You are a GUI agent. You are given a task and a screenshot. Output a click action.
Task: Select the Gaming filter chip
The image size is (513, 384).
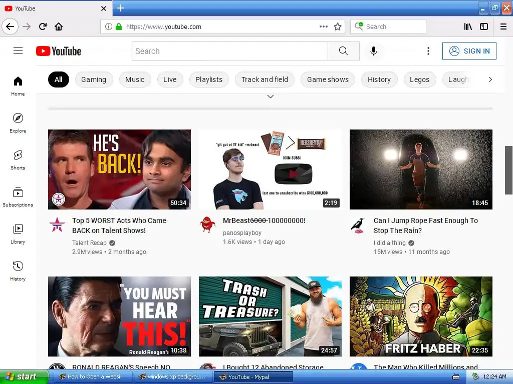94,79
